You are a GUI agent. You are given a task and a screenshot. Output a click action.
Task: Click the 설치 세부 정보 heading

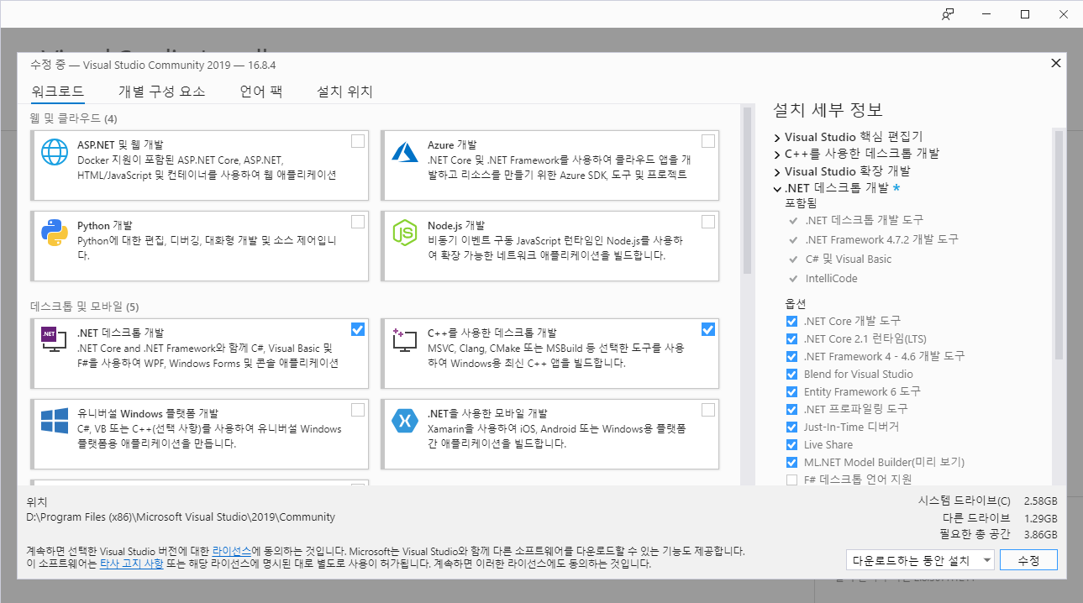click(828, 110)
